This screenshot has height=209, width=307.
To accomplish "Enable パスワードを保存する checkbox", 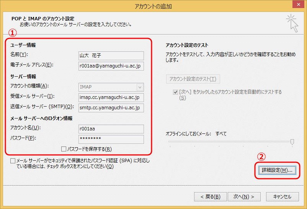I will (x=64, y=149).
